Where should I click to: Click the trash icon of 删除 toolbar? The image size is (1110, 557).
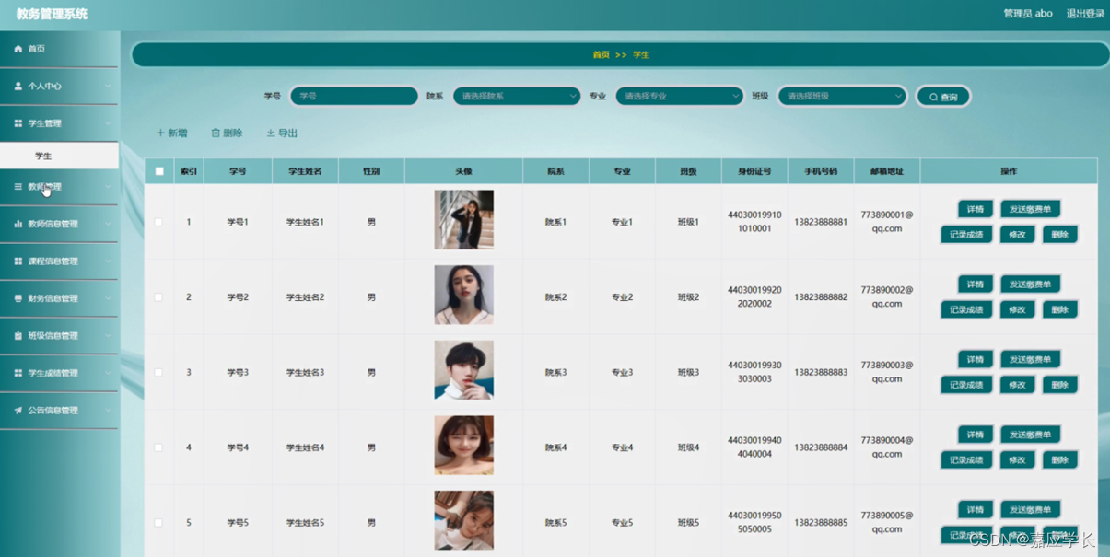pyautogui.click(x=216, y=133)
